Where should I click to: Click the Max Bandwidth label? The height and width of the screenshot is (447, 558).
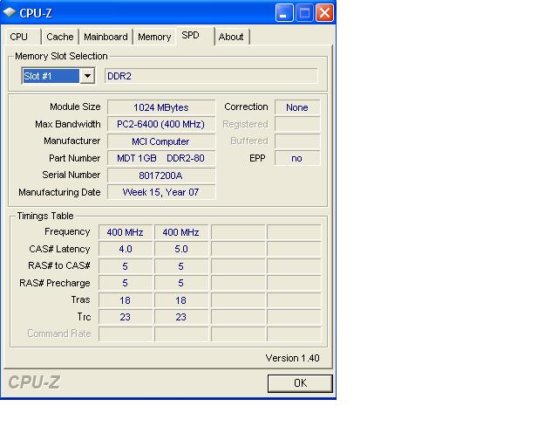click(x=68, y=124)
